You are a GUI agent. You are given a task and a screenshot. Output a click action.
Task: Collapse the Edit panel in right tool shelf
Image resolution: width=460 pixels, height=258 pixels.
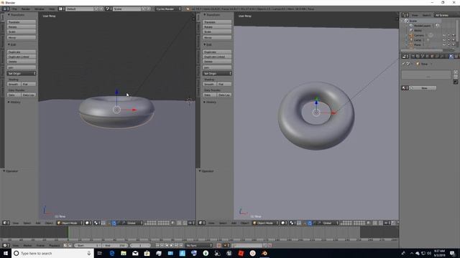tap(208, 44)
